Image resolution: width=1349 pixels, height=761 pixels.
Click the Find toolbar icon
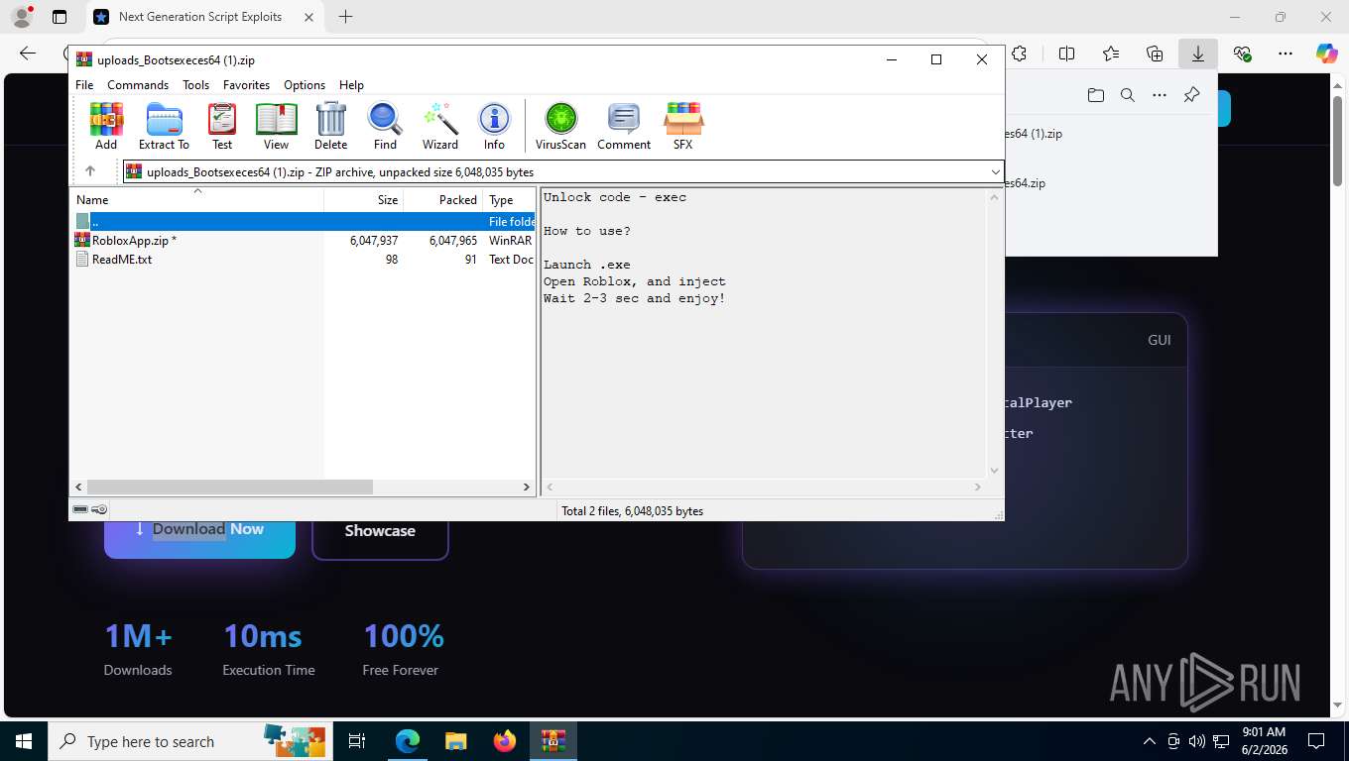click(385, 126)
